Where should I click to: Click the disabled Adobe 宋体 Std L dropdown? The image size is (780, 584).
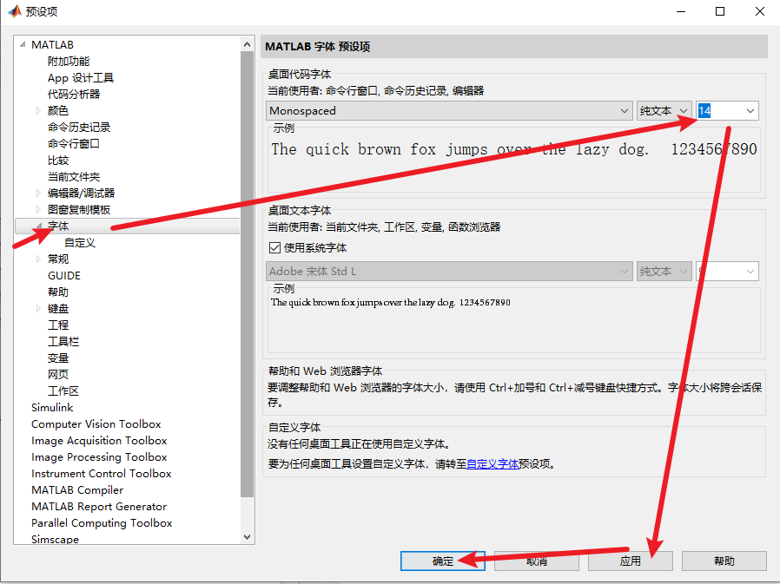pyautogui.click(x=449, y=271)
